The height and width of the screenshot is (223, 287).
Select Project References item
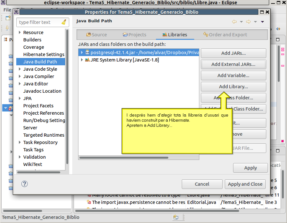(44, 113)
